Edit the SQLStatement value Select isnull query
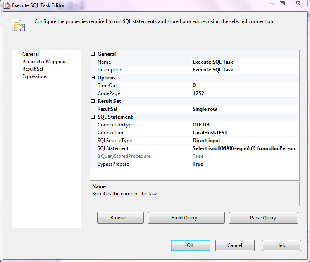Viewport: 310px width, 262px height. click(245, 148)
